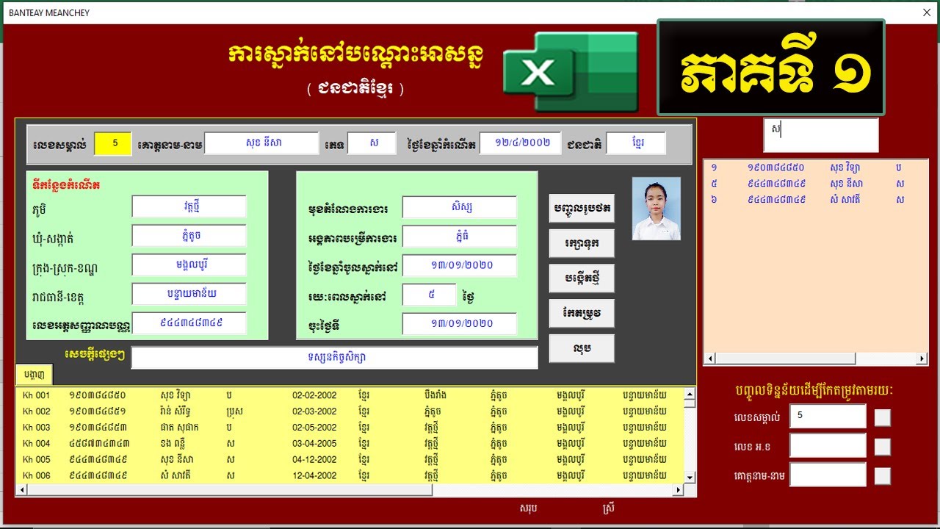Select row Kh 003 in the yellow list
Viewport: 940px width, 529px height.
[350, 428]
